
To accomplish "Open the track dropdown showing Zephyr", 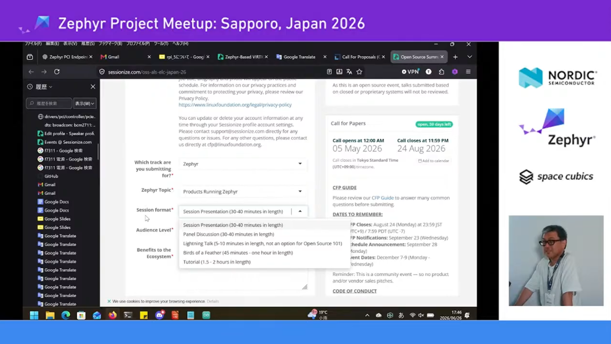I will click(x=243, y=164).
